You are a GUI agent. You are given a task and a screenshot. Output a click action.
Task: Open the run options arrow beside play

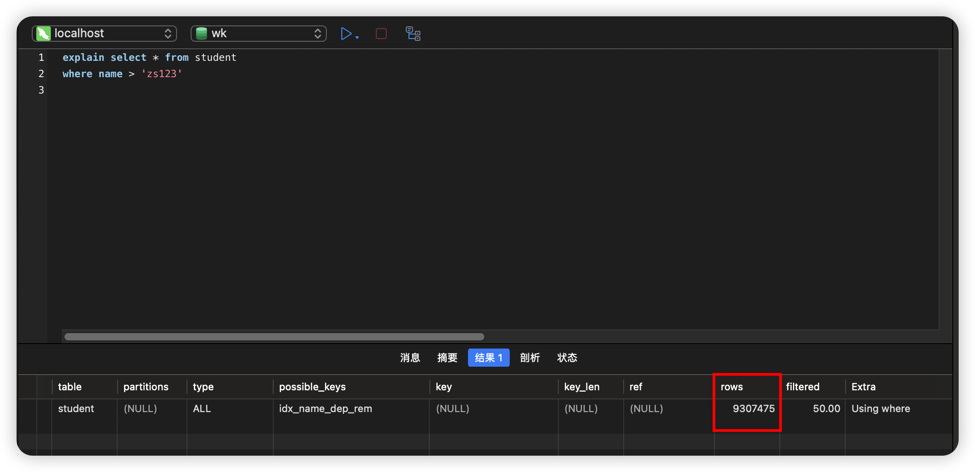click(x=357, y=37)
